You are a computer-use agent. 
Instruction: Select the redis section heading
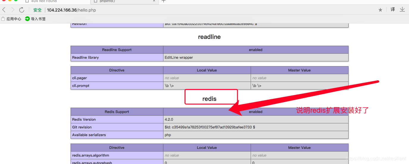[209, 99]
